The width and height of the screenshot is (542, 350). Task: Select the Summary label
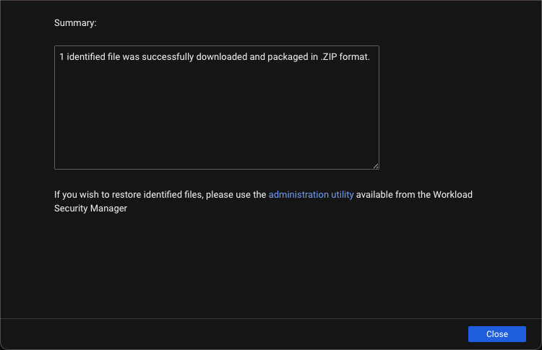[75, 23]
